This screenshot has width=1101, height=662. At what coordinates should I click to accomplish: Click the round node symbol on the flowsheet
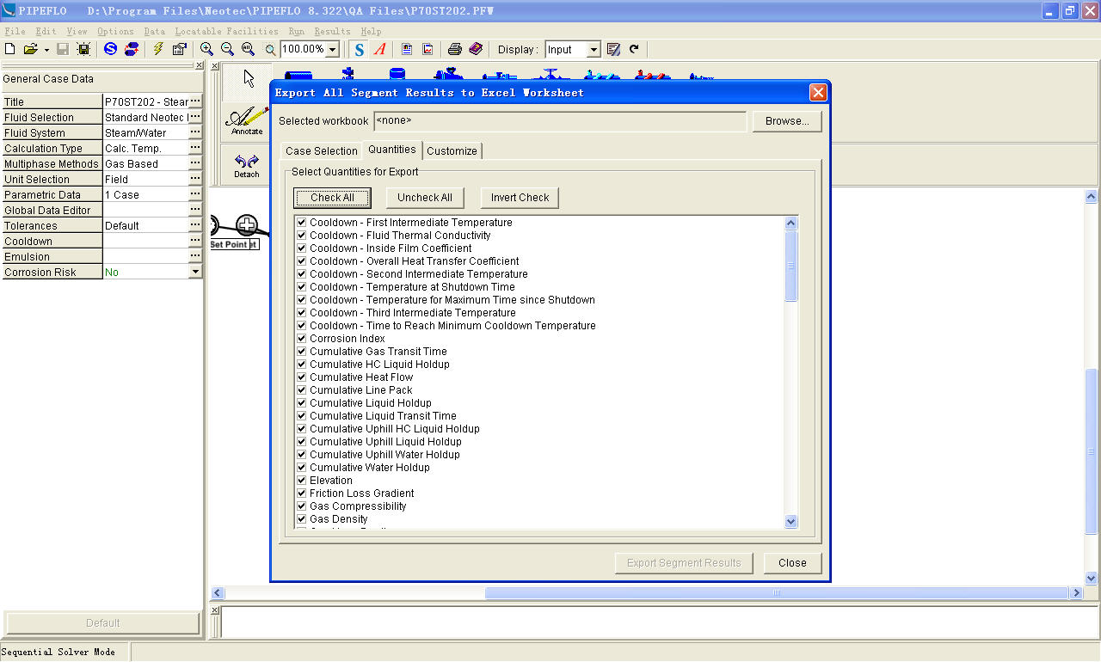pos(247,226)
